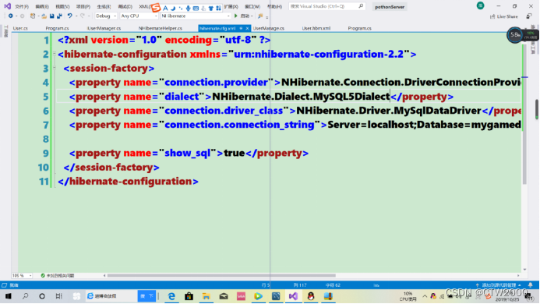Open the Edit (编辑) menu
Image resolution: width=540 pixels, height=304 pixels.
click(x=42, y=6)
